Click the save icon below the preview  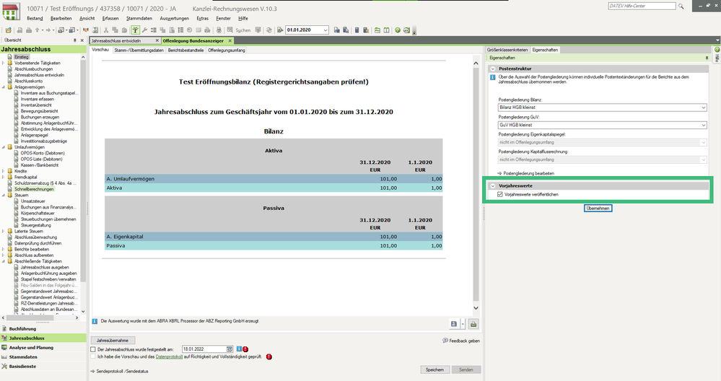453,324
